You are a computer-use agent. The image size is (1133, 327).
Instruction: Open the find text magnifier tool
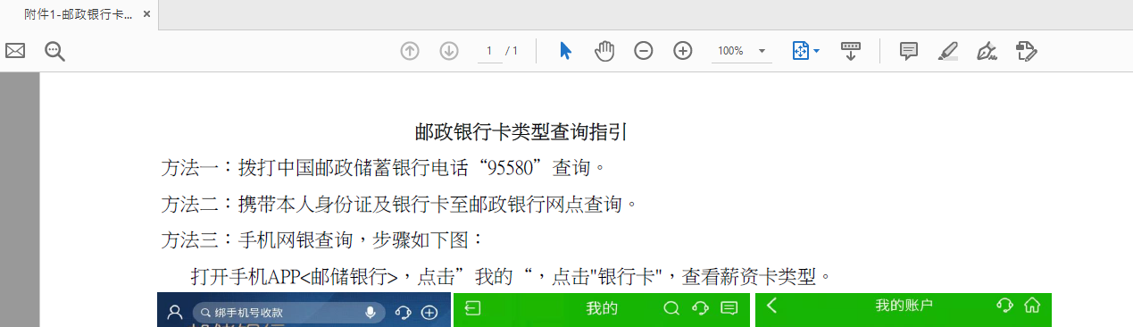point(55,52)
